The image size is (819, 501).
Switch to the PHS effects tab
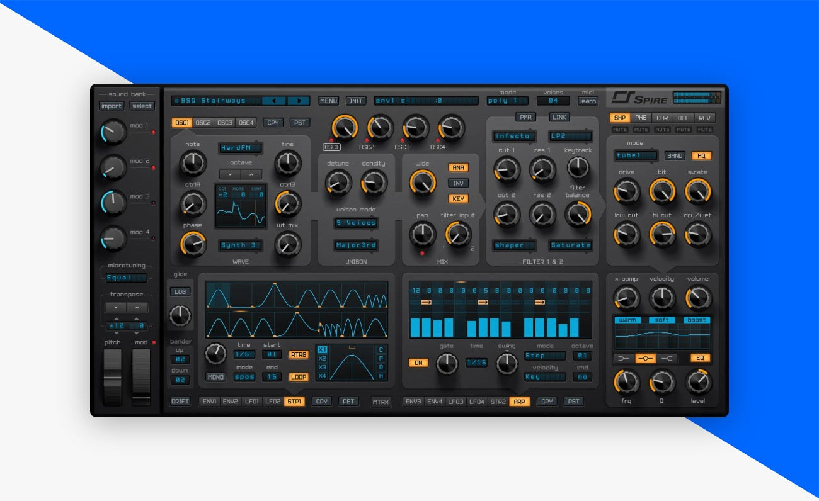[x=641, y=118]
